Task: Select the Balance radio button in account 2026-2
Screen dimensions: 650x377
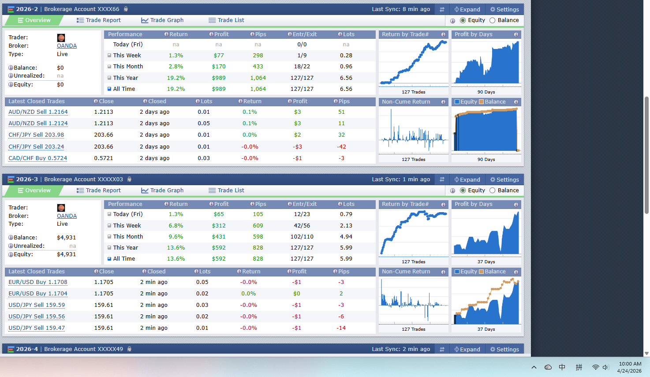Action: pos(493,20)
